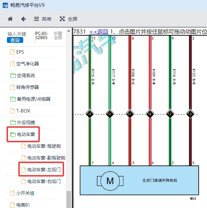The width and height of the screenshot is (207, 208).
Task: Click the 电喇叭 file icon
Action: [12, 205]
